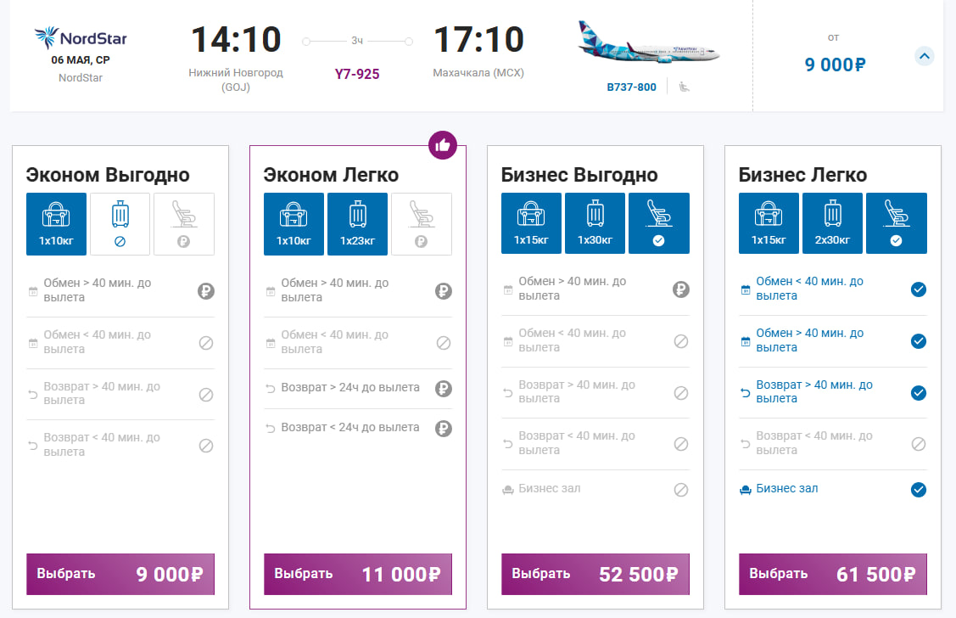Viewport: 956px width, 618px height.
Task: Click the seat selection icon in Бизнес Выгодно
Action: [658, 223]
